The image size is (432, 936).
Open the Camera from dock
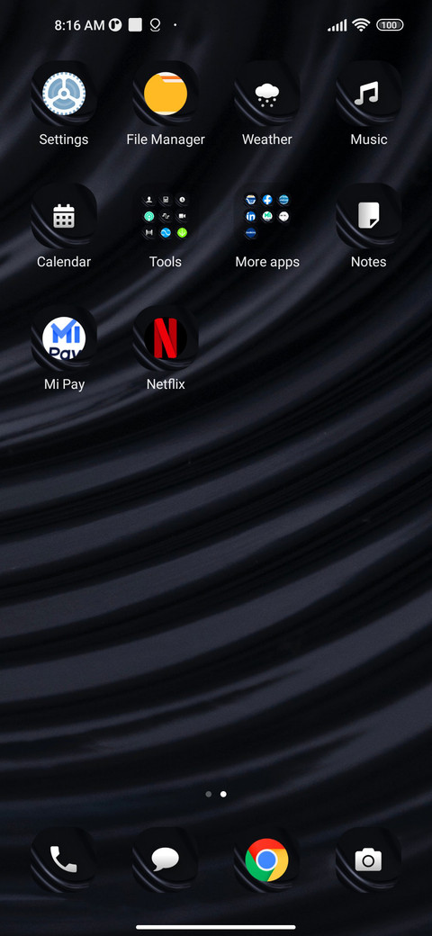368,860
